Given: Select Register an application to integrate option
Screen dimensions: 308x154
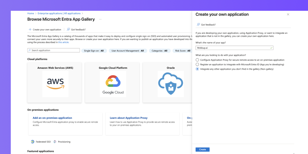Looking at the screenshot, I should click(197, 64).
